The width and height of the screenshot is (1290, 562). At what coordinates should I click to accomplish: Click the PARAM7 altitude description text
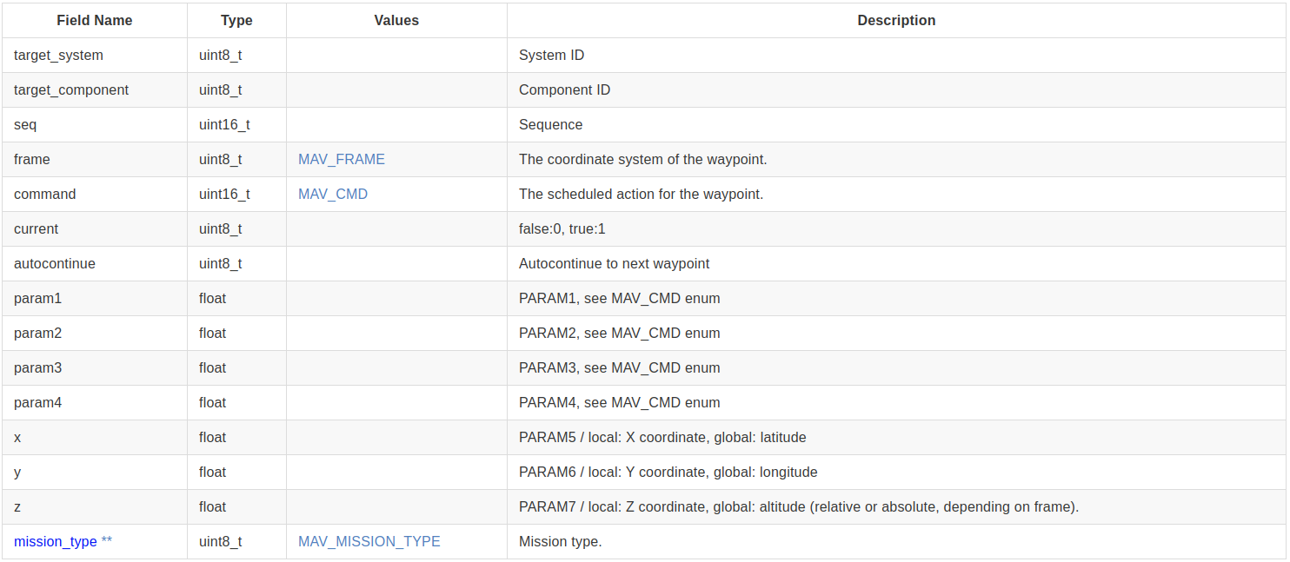(x=799, y=506)
